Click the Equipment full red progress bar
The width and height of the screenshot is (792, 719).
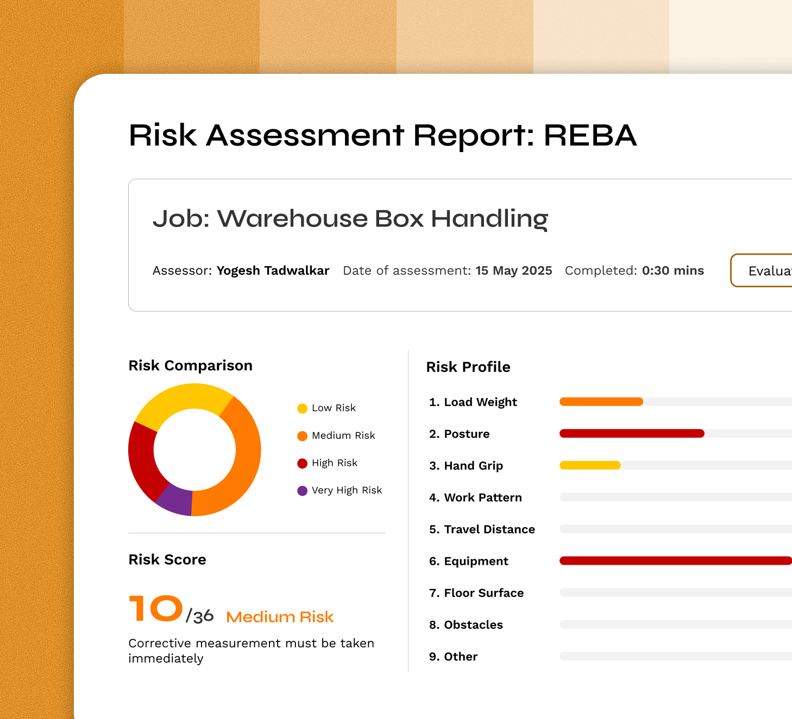pos(676,561)
